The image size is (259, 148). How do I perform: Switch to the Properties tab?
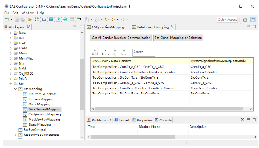pos(142,120)
